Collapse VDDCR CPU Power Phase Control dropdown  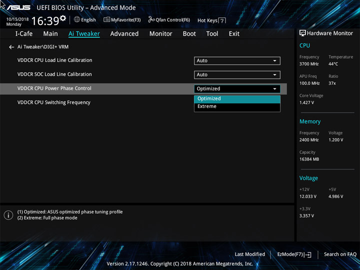237,89
